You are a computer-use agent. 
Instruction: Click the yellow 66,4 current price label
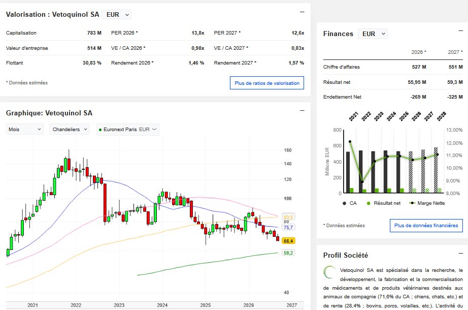coord(288,241)
